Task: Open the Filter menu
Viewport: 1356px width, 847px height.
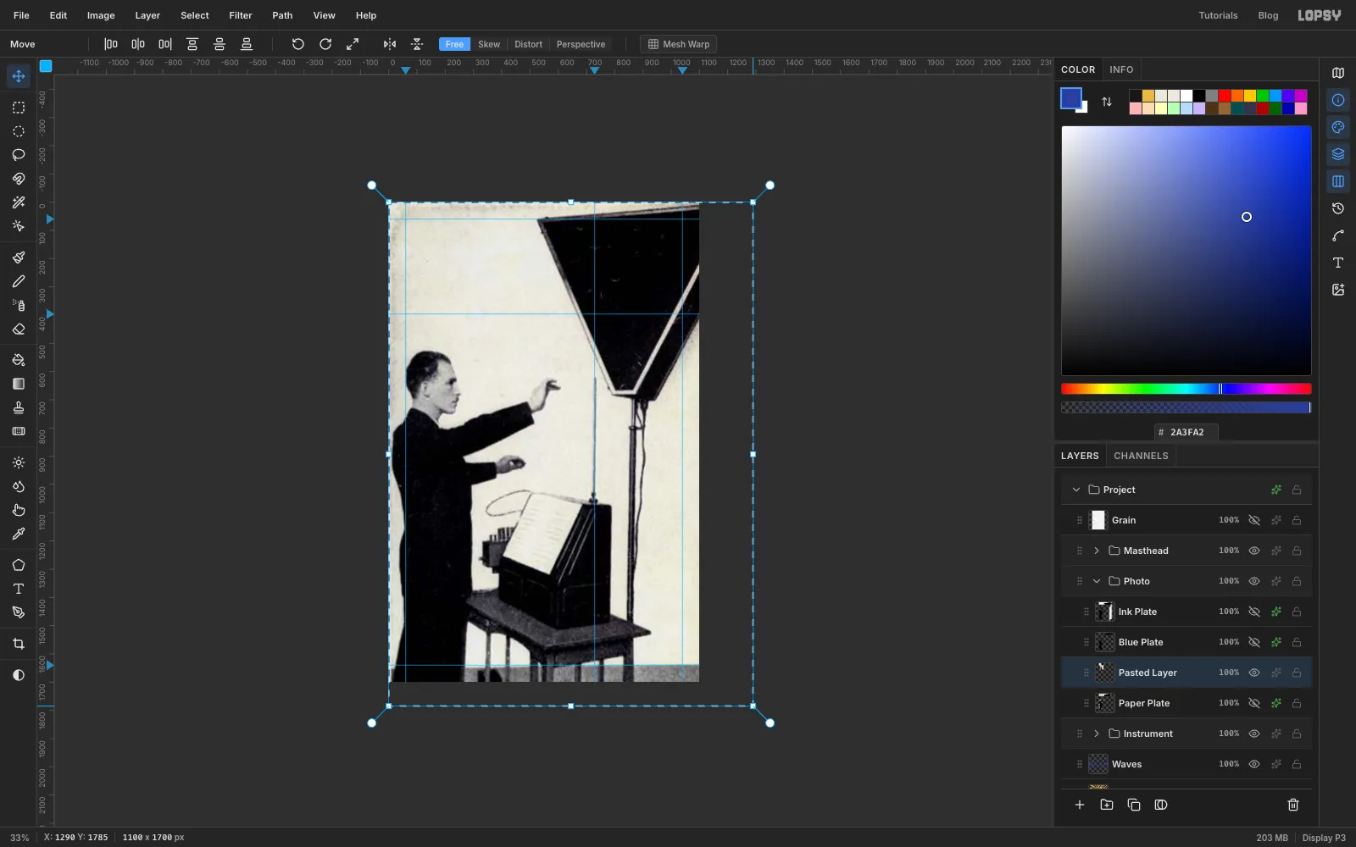Action: 241,15
